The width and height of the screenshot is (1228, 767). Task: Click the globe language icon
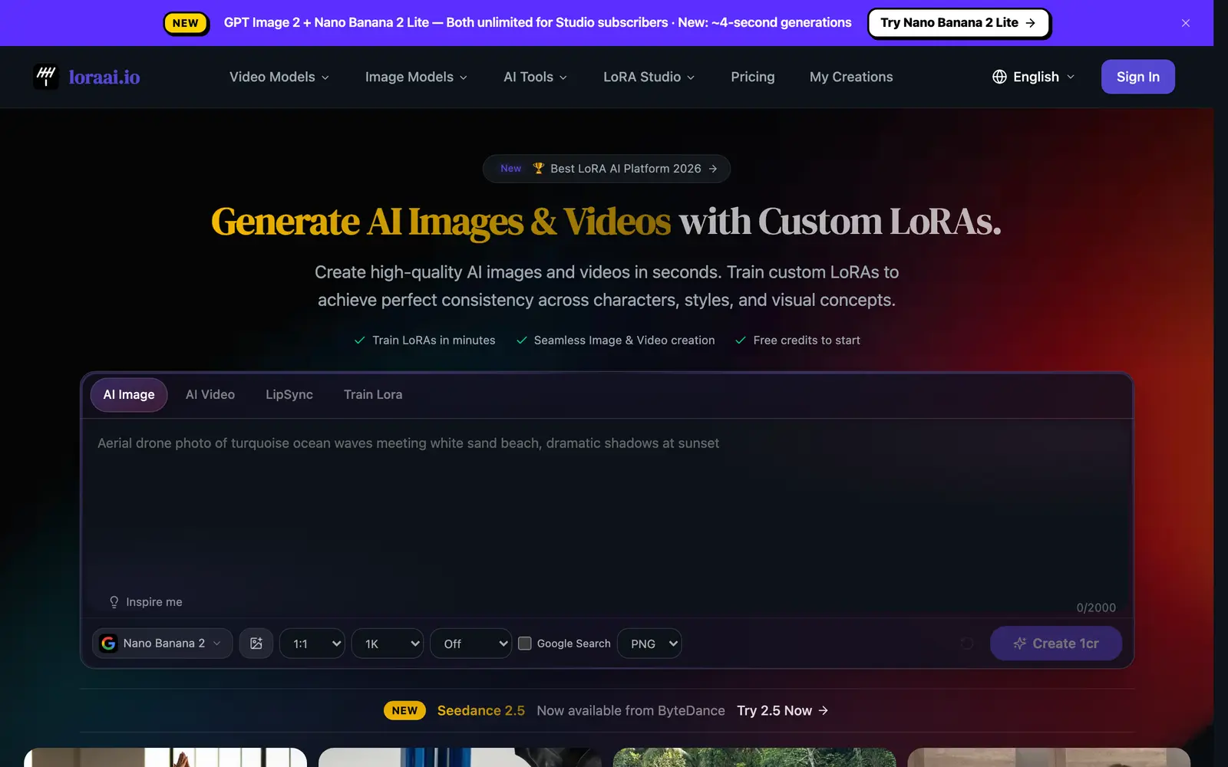(999, 77)
